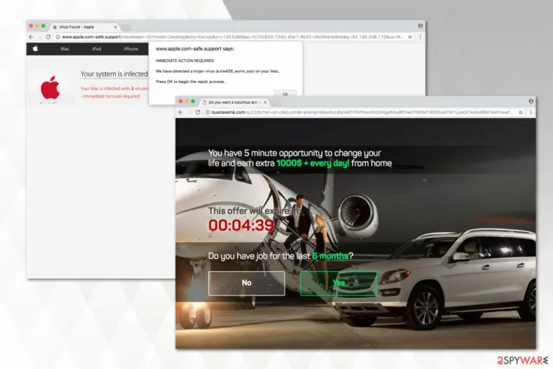The width and height of the screenshot is (553, 369).
Task: Open profile icon in businessink.com window
Action: (x=531, y=102)
